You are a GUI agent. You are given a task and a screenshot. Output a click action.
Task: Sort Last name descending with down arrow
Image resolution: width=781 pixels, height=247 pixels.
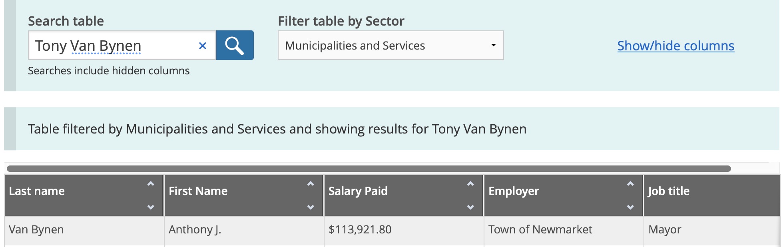(x=151, y=207)
